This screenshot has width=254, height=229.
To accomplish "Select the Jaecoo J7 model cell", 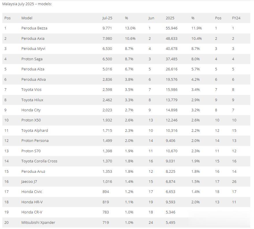I will pos(29,181).
